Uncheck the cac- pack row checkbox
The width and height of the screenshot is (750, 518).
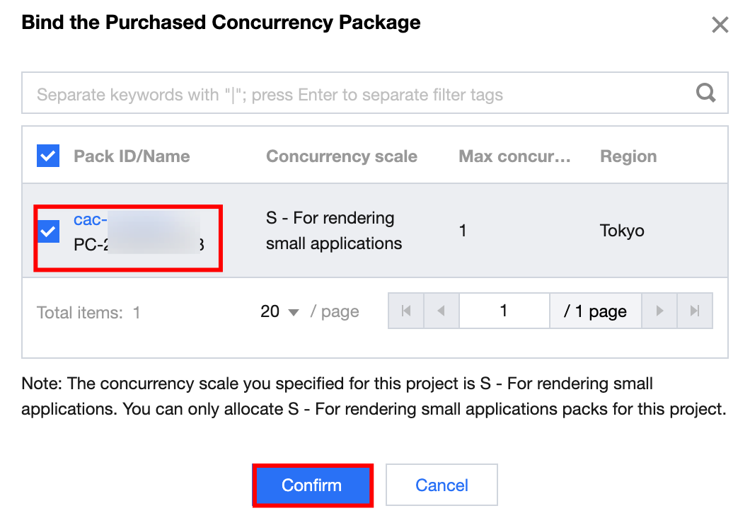coord(48,231)
